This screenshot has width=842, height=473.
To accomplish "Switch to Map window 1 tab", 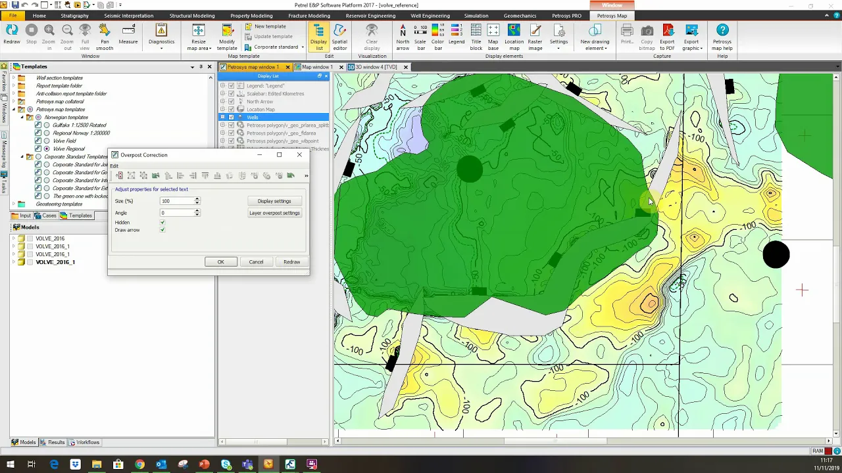I will click(x=316, y=67).
